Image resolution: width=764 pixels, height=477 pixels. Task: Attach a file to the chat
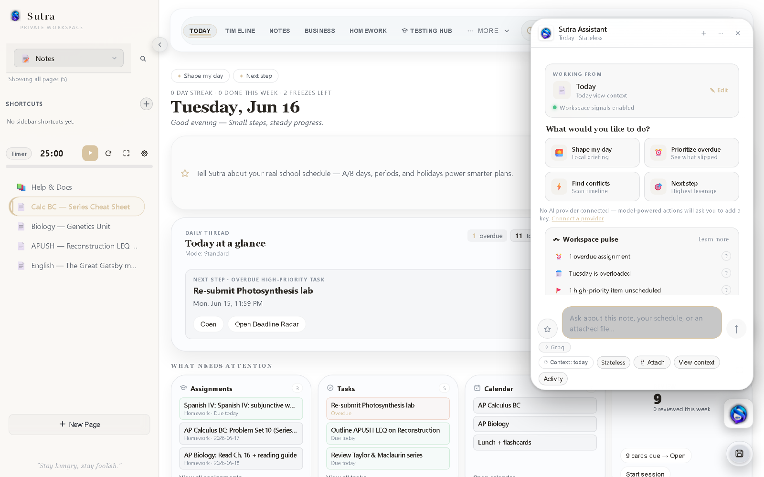click(x=652, y=363)
